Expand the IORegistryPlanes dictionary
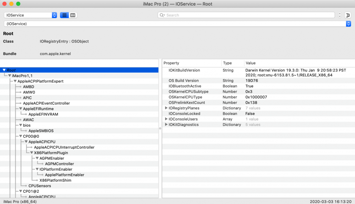 click(x=166, y=108)
